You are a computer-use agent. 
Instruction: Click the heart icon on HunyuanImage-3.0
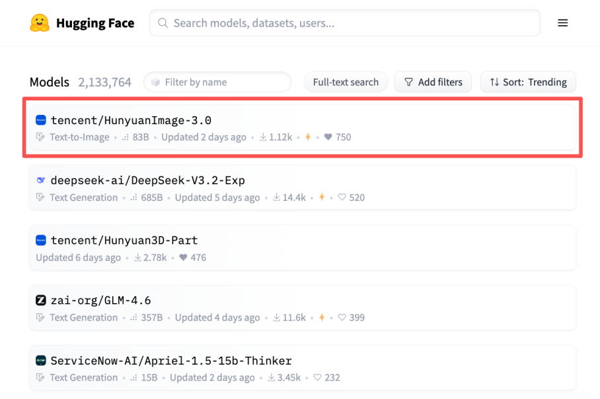[x=328, y=137]
